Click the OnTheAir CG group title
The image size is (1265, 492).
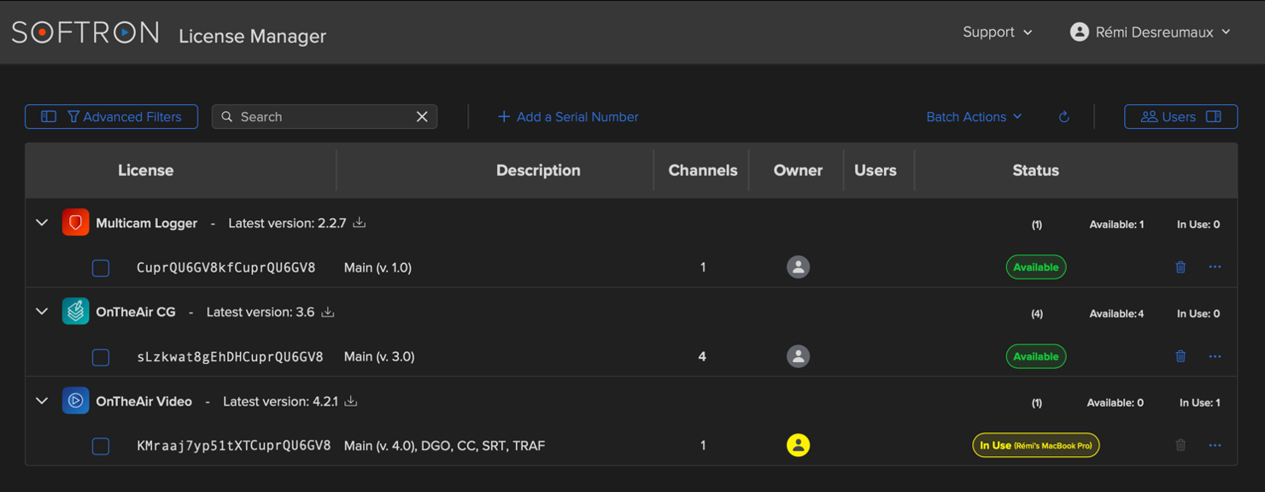point(136,312)
